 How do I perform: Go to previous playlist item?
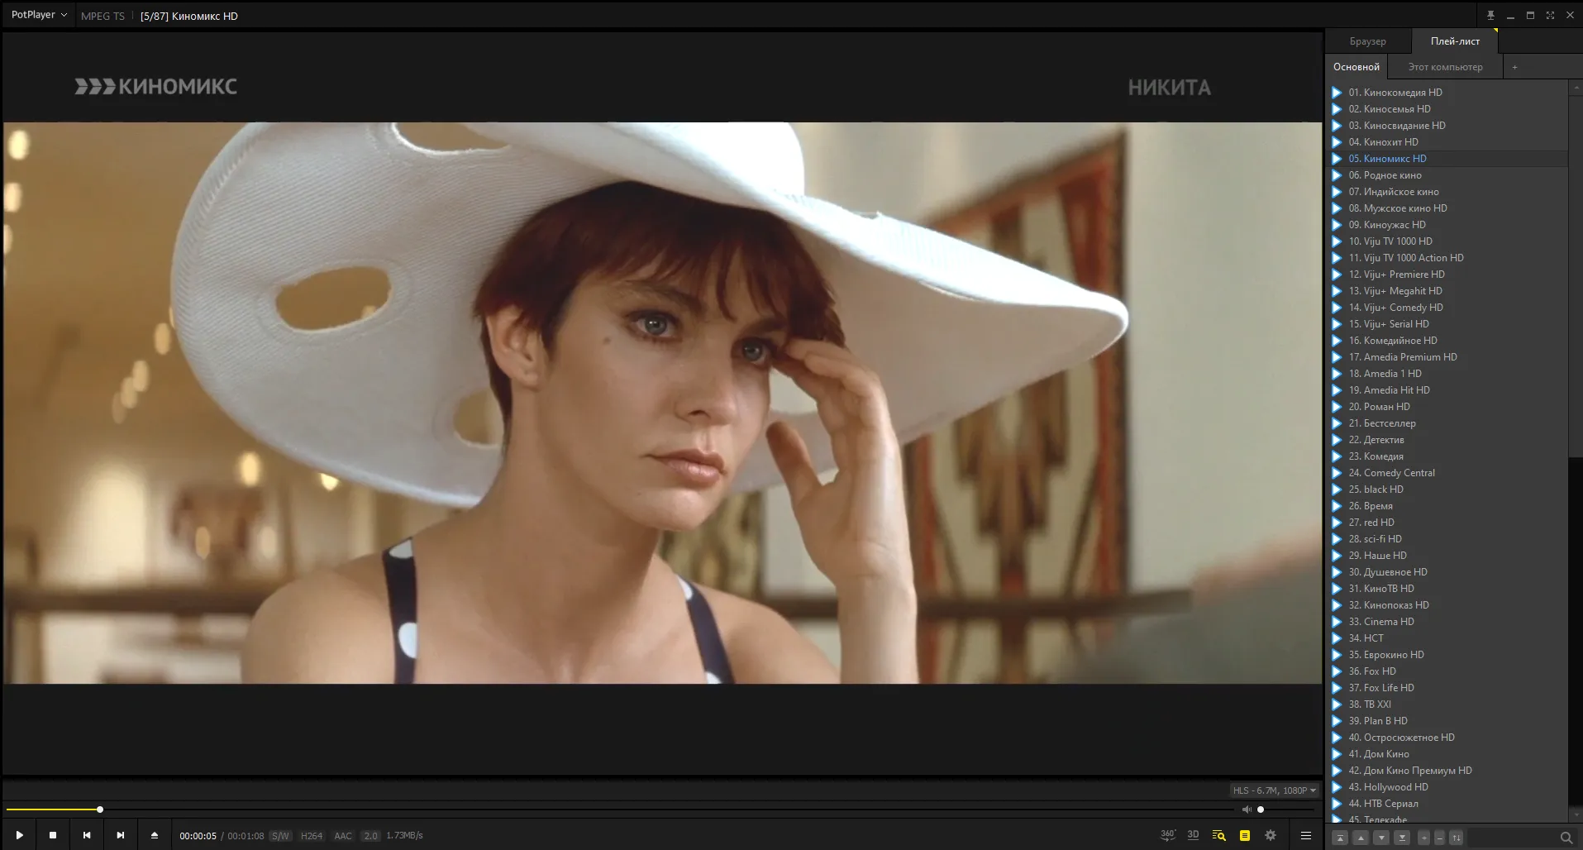[x=87, y=835]
